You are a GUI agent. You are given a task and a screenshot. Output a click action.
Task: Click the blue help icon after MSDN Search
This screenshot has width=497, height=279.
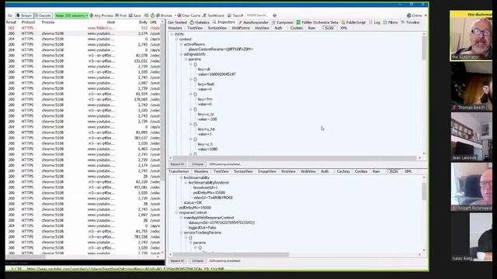coord(274,15)
